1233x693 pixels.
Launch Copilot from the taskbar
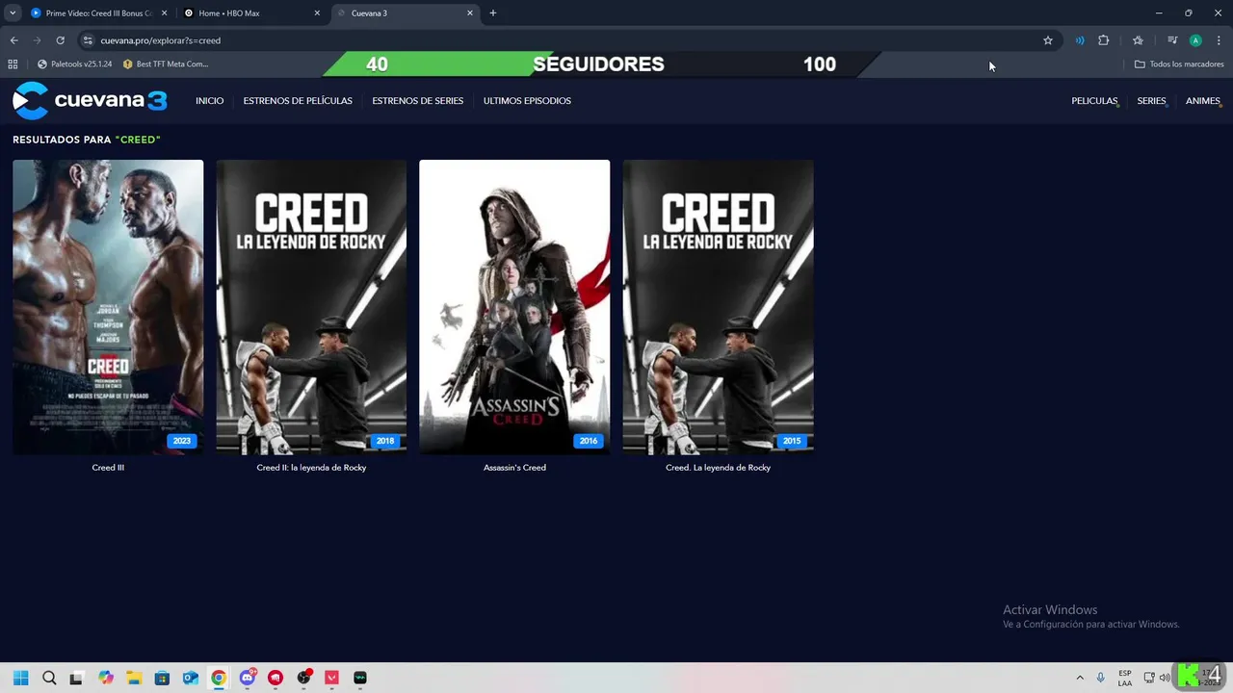106,678
